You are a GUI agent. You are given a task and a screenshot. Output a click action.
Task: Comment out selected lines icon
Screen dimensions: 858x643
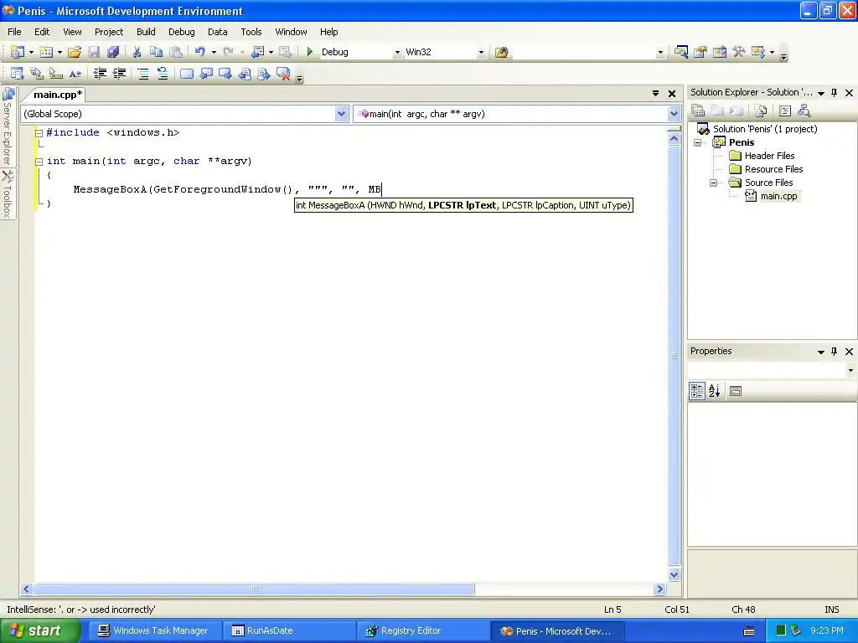click(142, 74)
